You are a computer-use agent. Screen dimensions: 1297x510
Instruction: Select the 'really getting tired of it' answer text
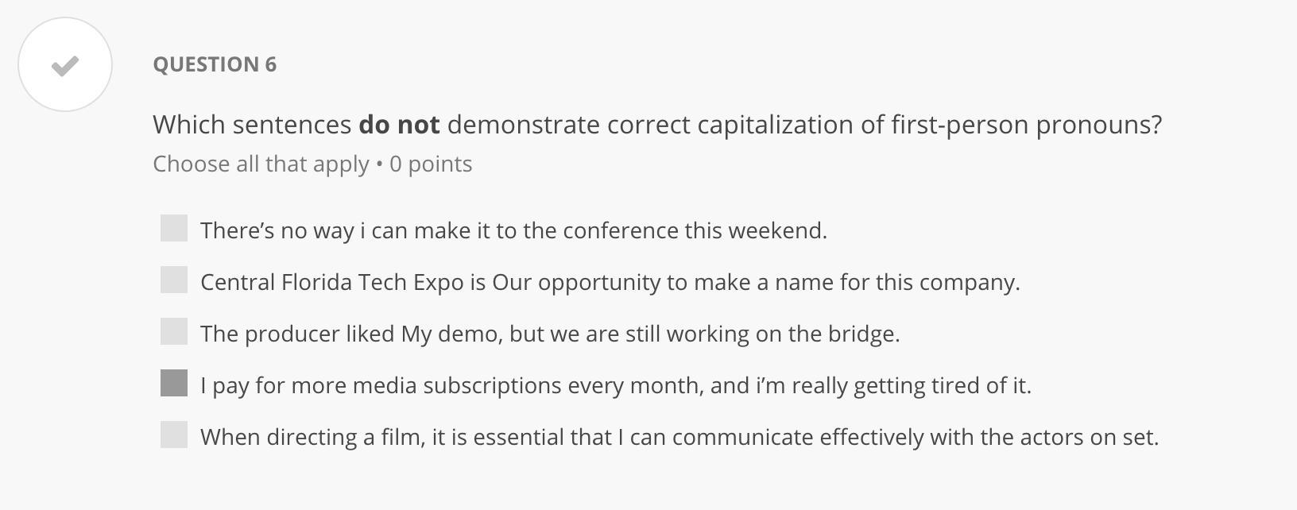[615, 385]
